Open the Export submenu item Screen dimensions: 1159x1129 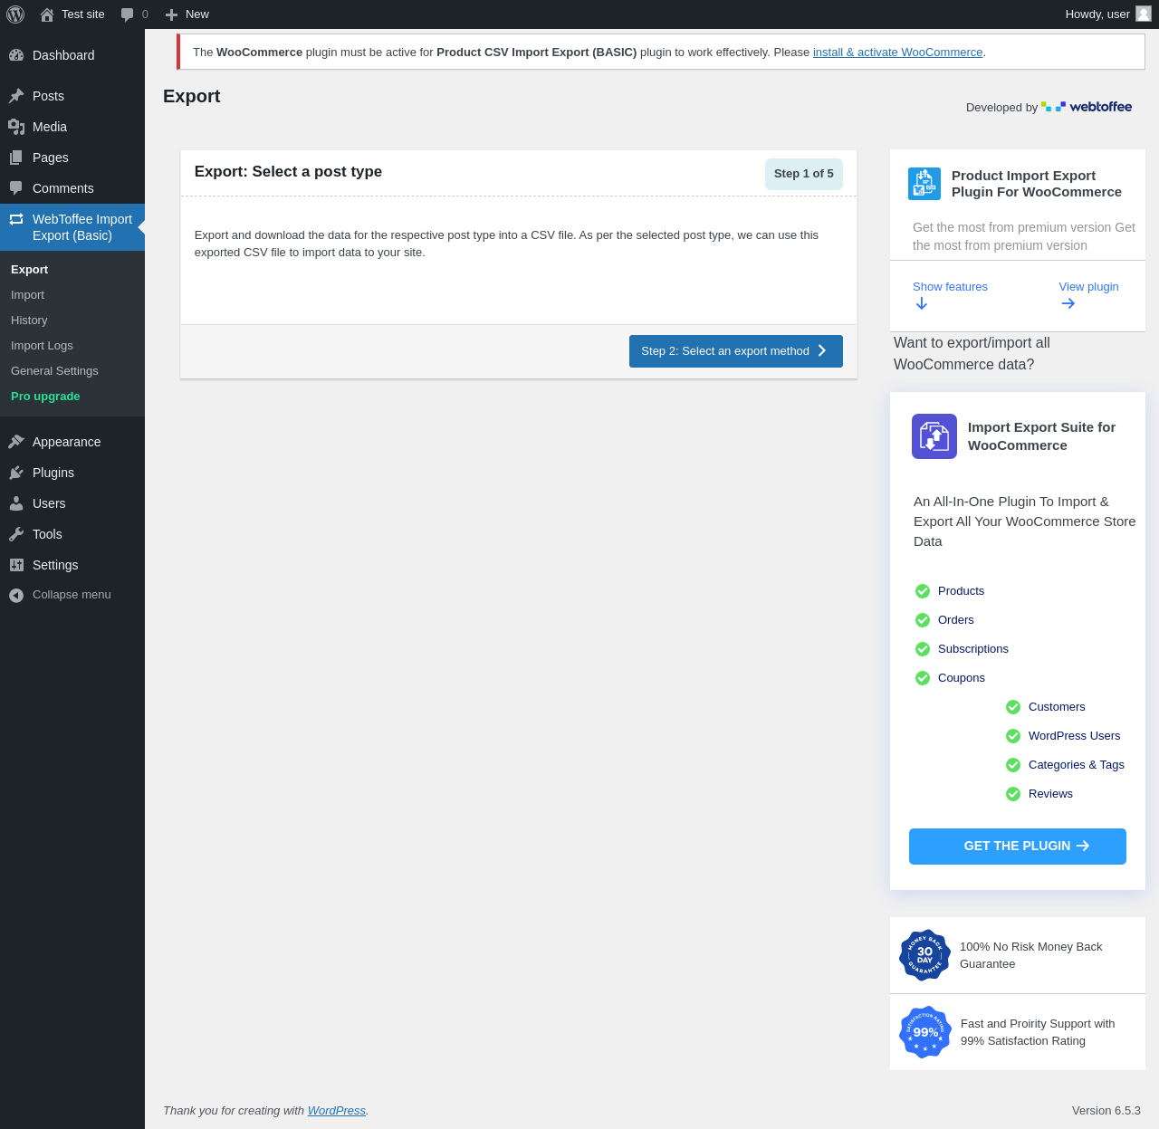tap(30, 270)
